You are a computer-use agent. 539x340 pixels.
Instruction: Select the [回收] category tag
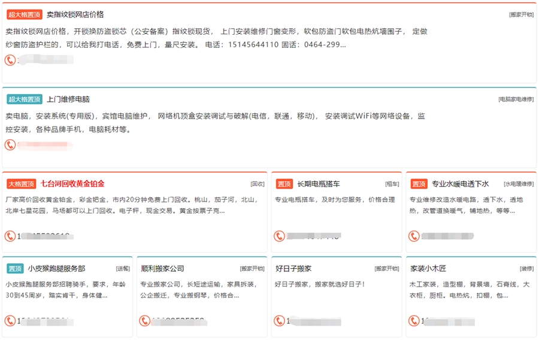tap(257, 184)
